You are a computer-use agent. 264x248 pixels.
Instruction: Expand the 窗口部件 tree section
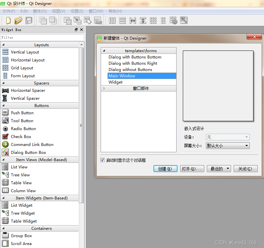tap(104, 88)
